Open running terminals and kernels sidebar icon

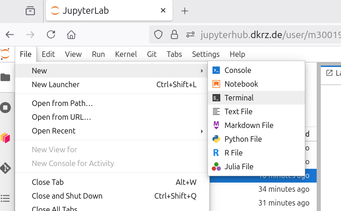tap(6, 108)
